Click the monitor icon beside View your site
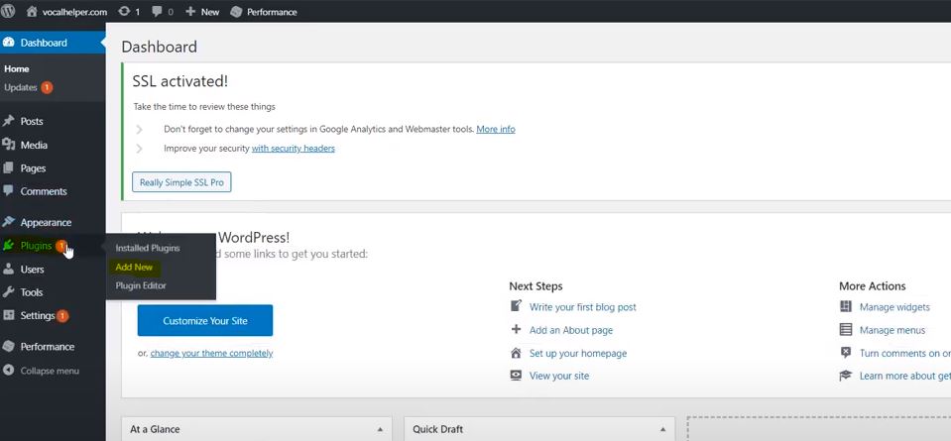This screenshot has width=951, height=441. coord(516,376)
